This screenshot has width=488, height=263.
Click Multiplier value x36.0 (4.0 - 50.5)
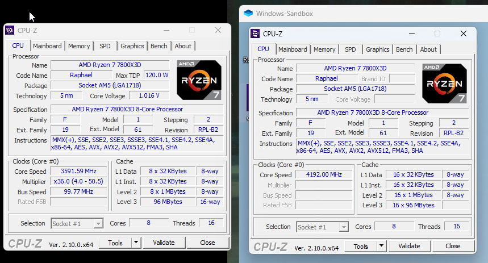pyautogui.click(x=78, y=181)
